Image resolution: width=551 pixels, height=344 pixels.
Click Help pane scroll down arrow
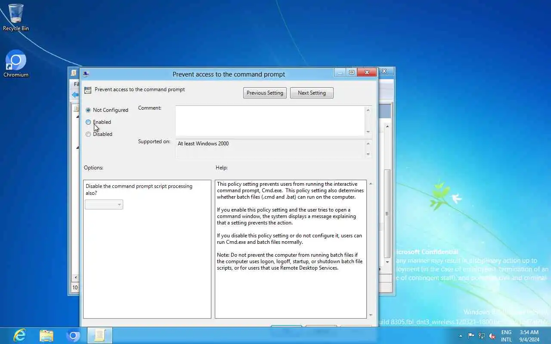click(x=371, y=315)
